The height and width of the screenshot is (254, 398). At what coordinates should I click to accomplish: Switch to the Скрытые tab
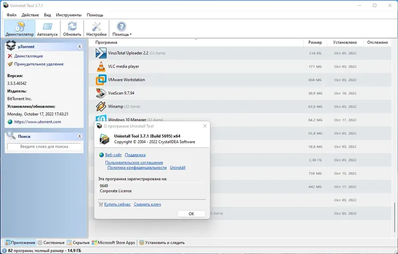coord(78,243)
